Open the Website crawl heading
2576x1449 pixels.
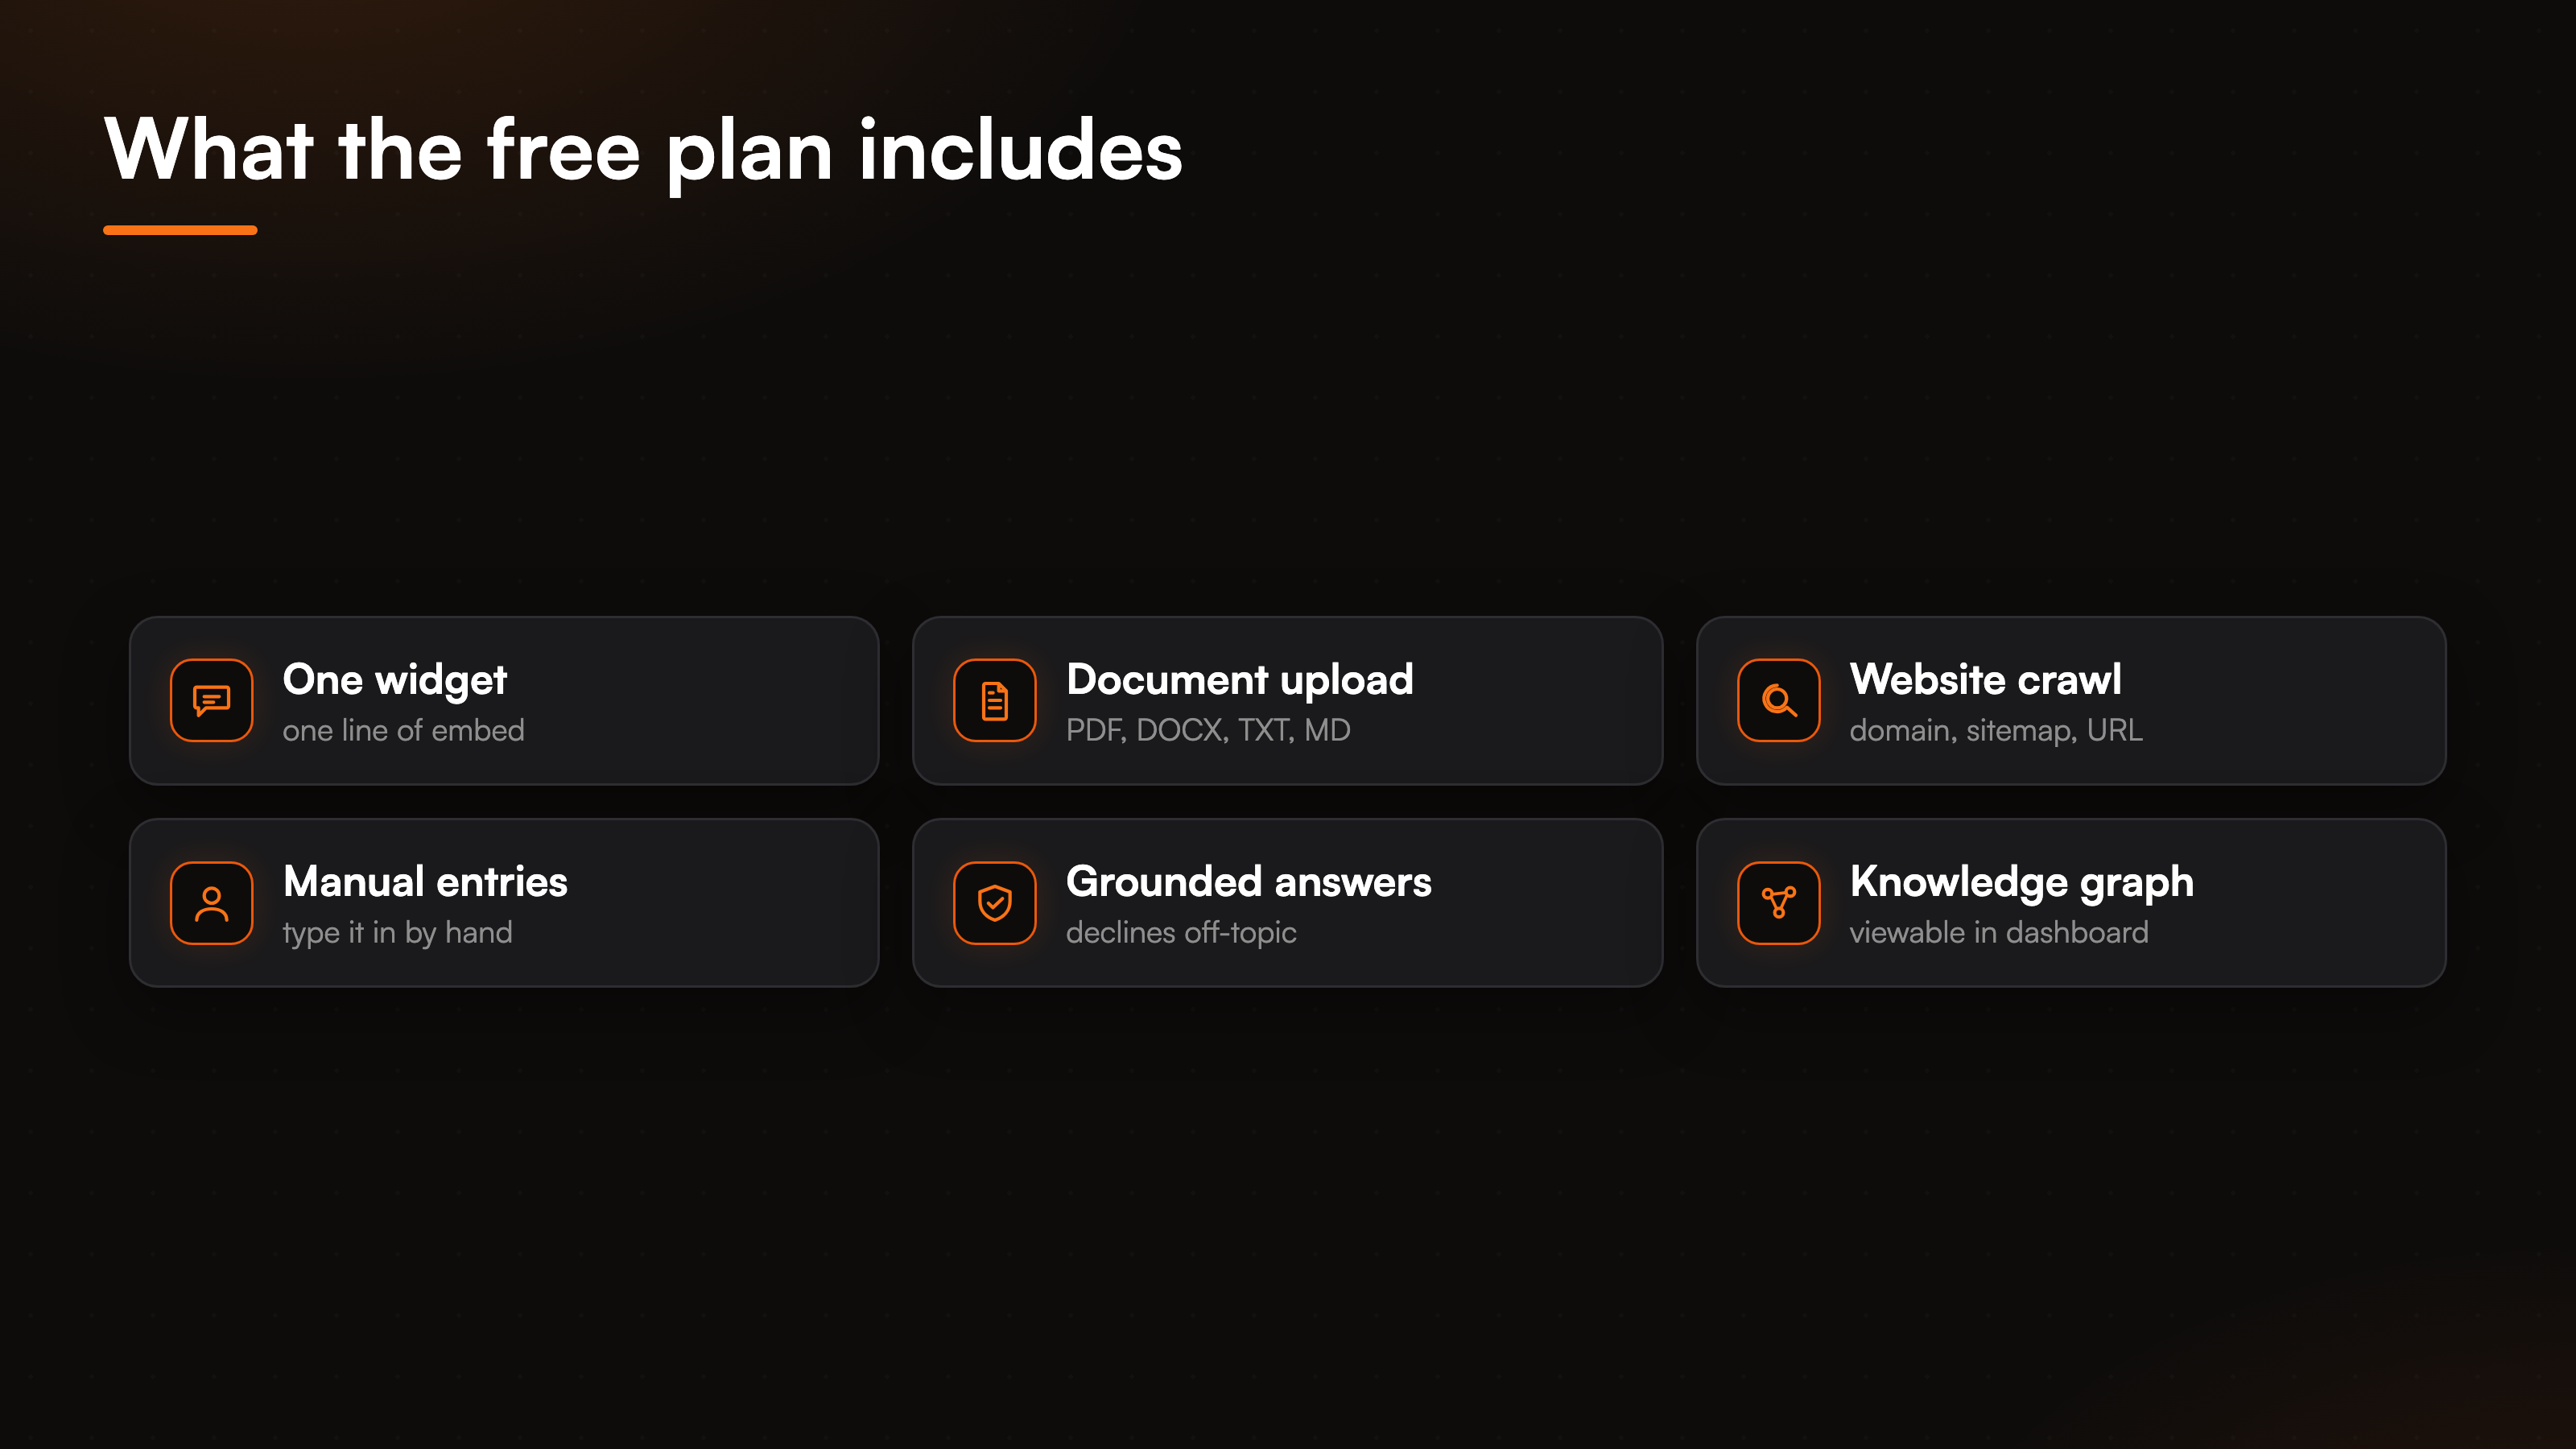pyautogui.click(x=1985, y=680)
